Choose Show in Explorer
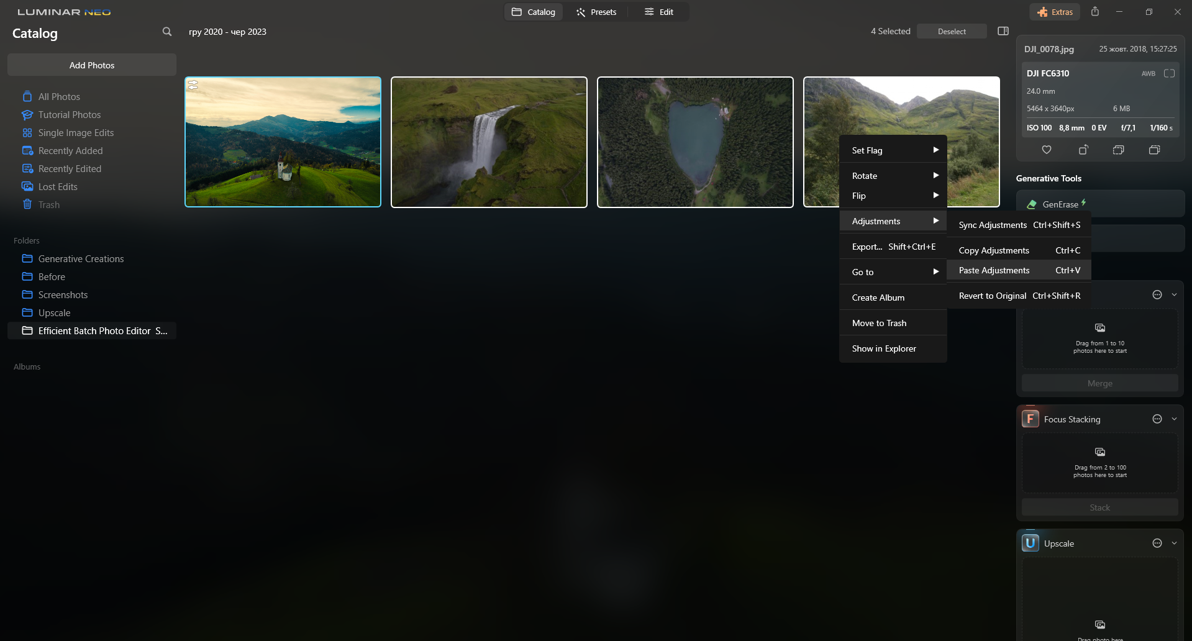Screen dimensions: 1192x641 893,348
